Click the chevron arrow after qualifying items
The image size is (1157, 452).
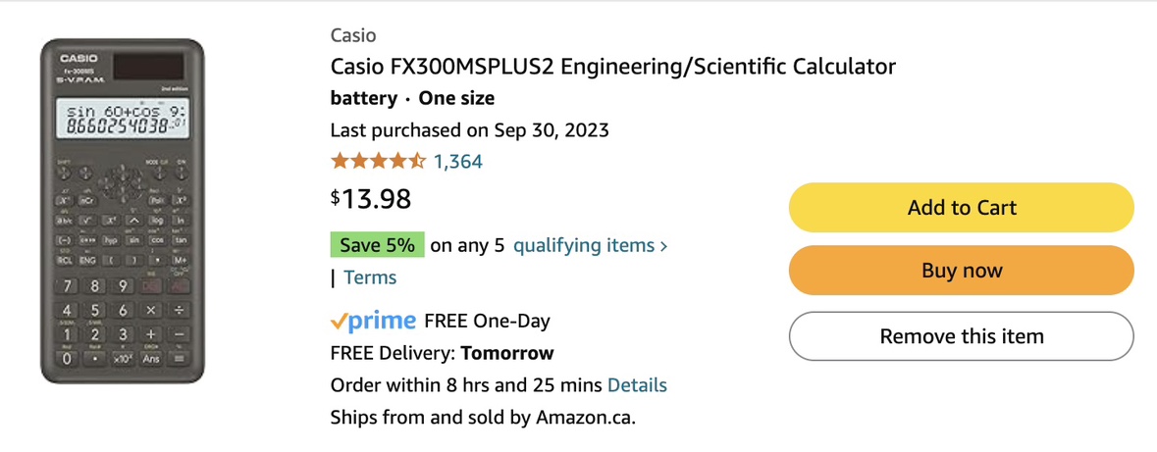click(663, 246)
